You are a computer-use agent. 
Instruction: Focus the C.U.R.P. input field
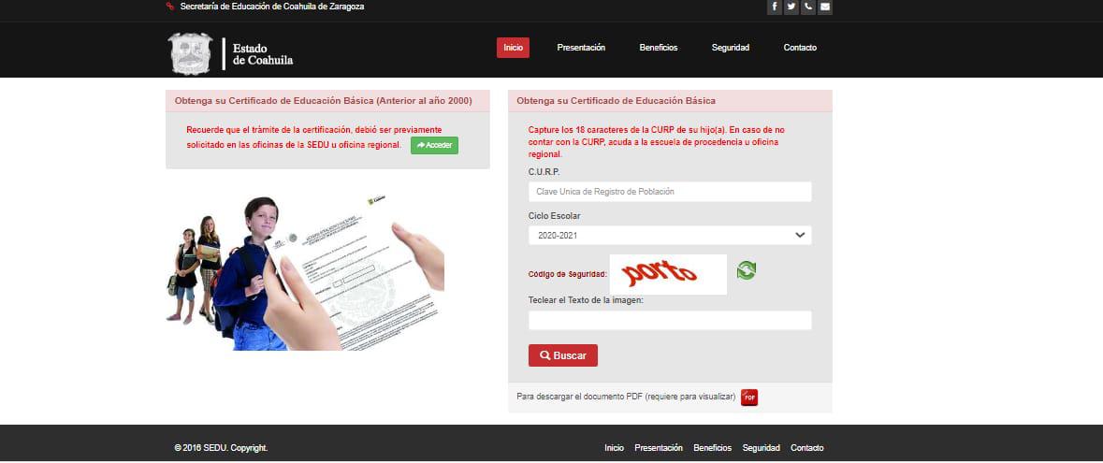point(669,192)
